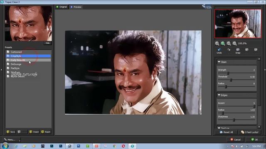The height and width of the screenshot is (149, 266).
Task: Click the green magnifier zoom icon
Action: [223, 43]
